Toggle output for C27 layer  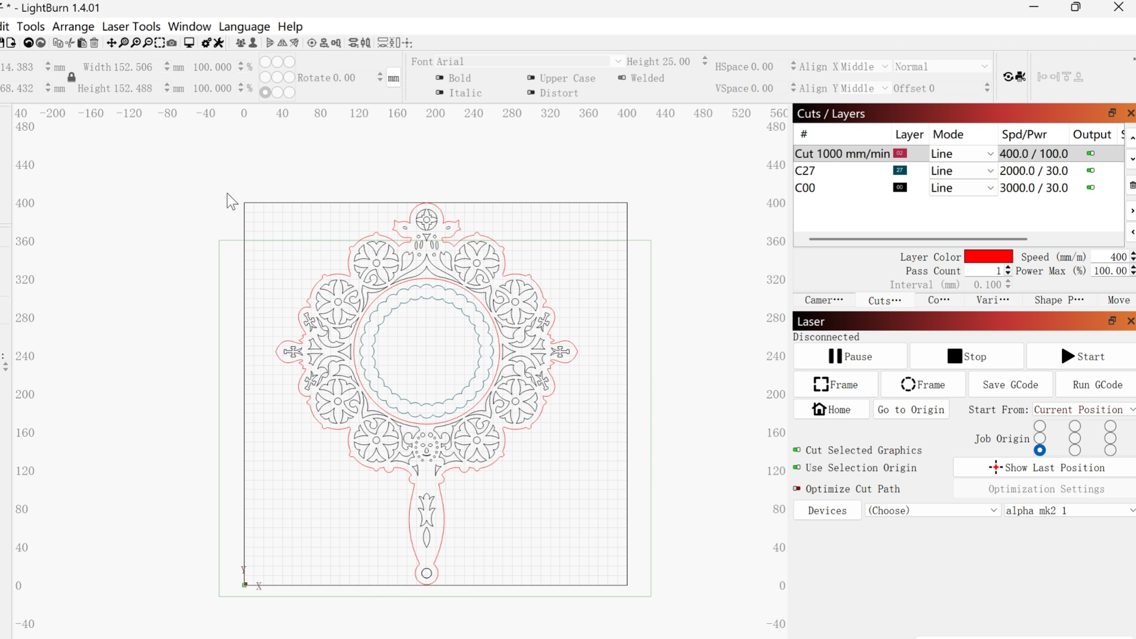point(1090,171)
